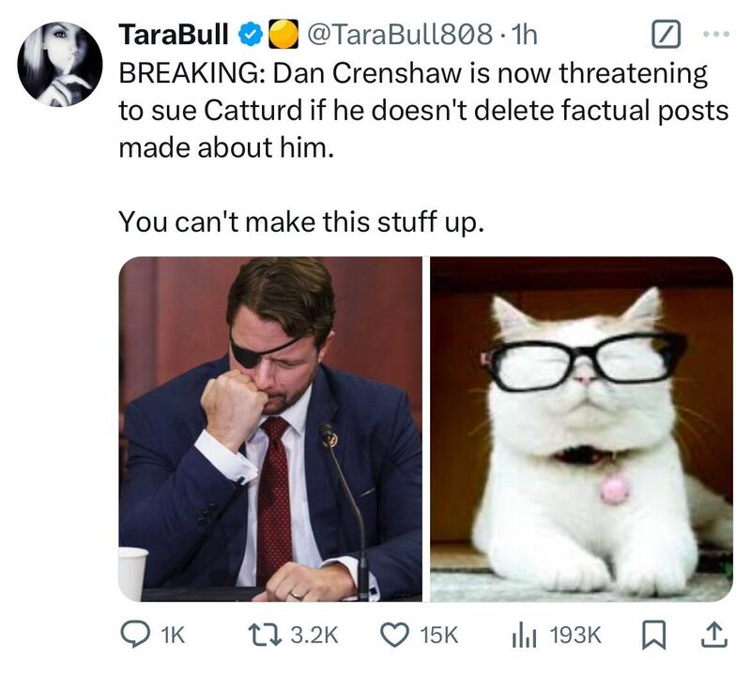Tap the share upload arrow icon

pos(716,635)
